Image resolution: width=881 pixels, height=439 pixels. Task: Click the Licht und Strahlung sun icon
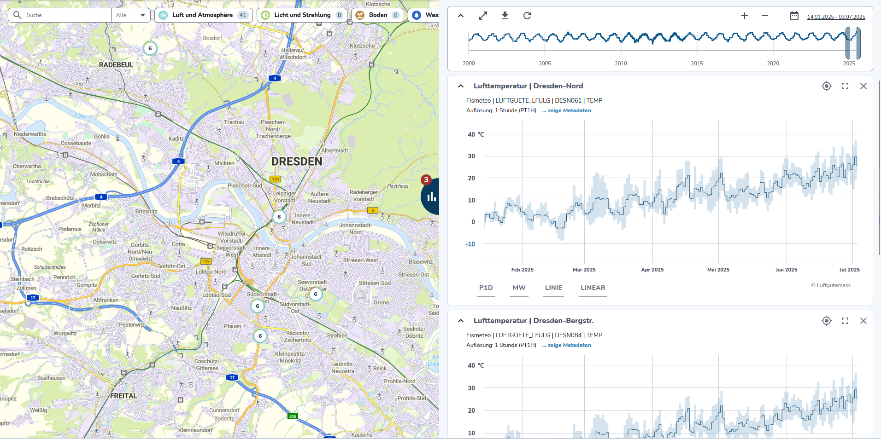(265, 15)
